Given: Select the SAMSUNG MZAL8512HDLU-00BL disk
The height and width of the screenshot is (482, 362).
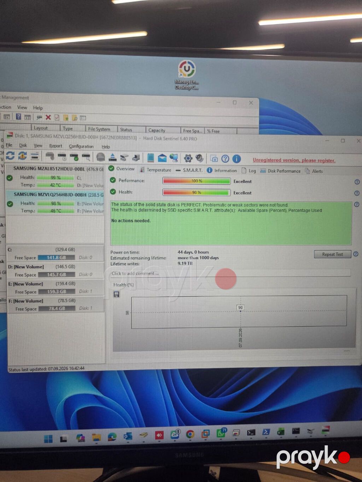Looking at the screenshot, I should (55, 177).
